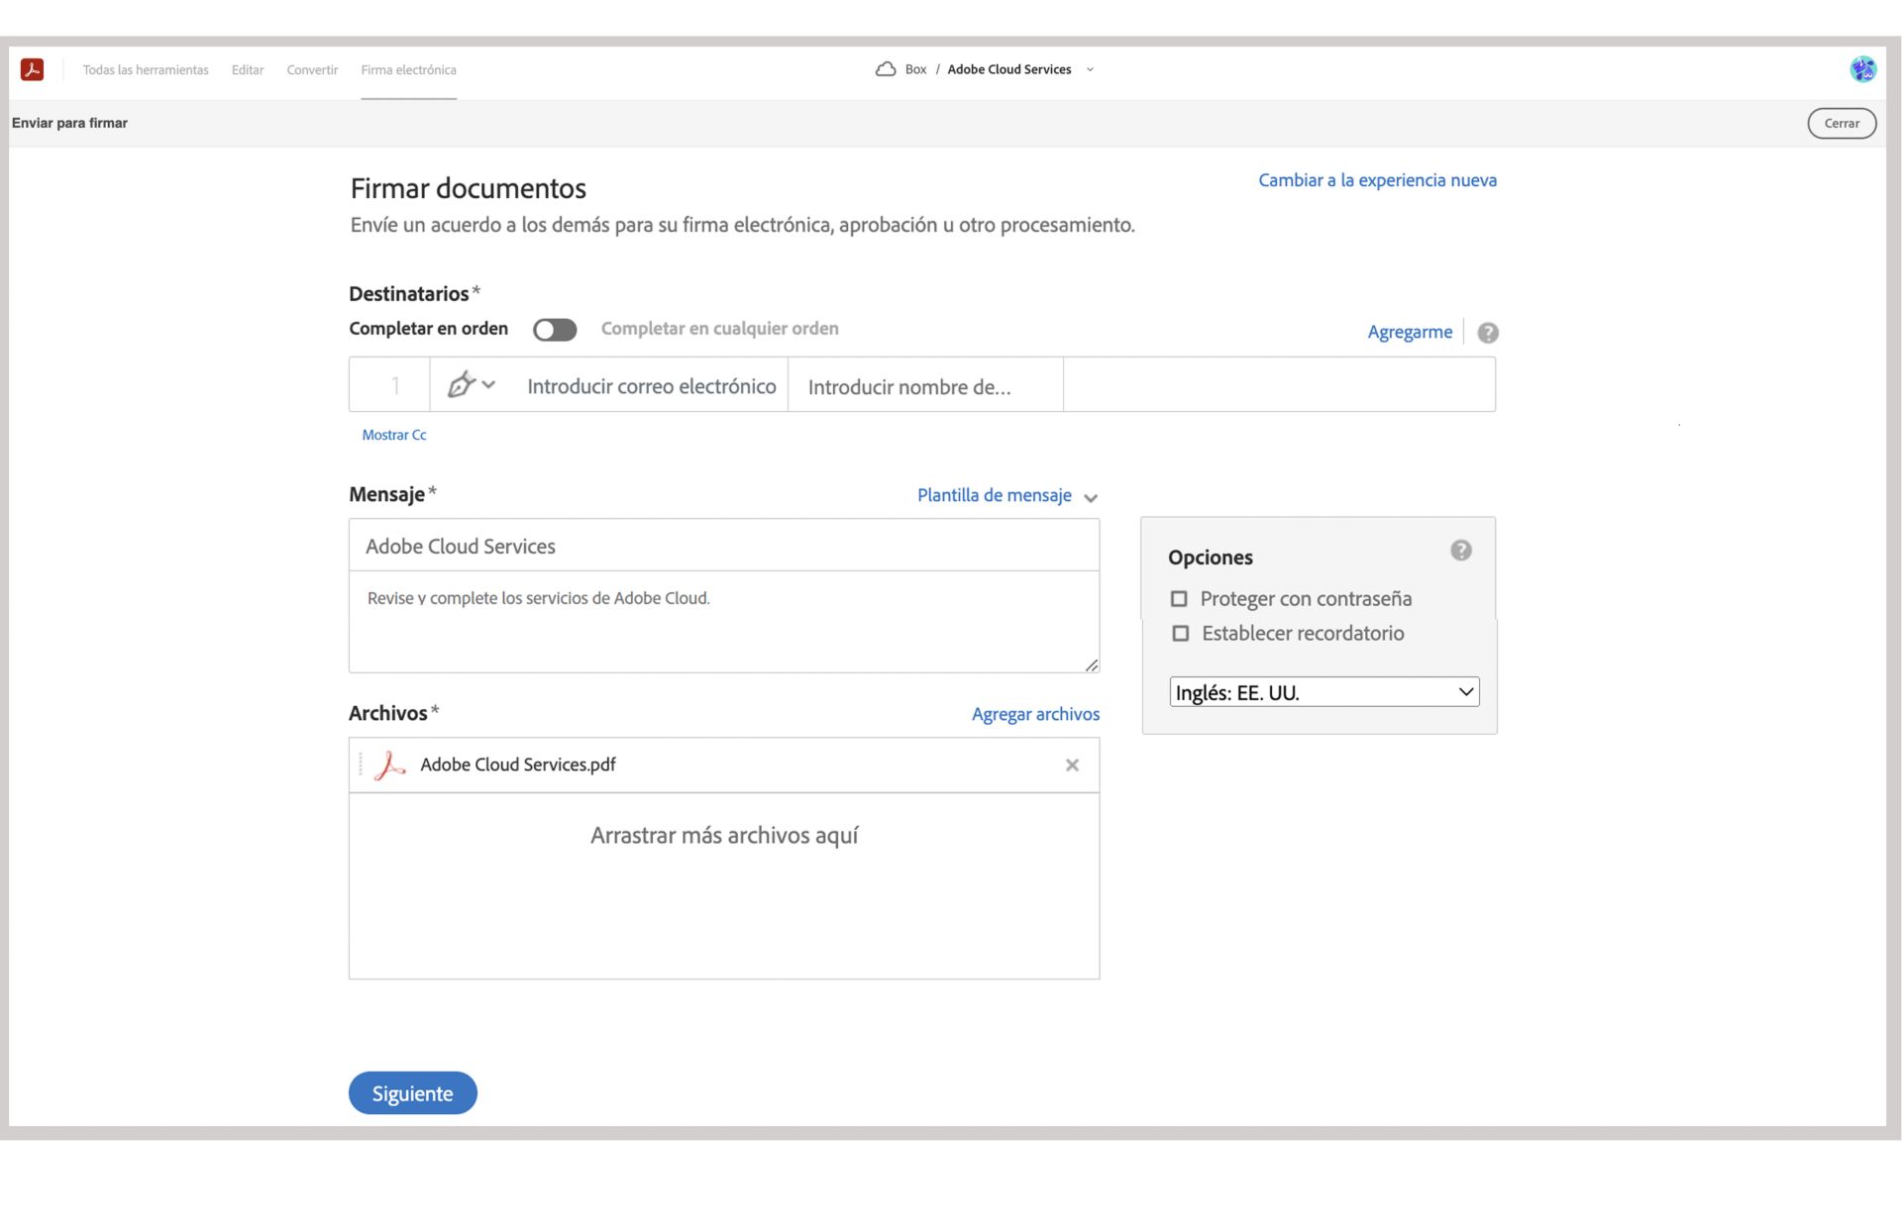Check Proteger con contraseña
Image resolution: width=1902 pixels, height=1226 pixels.
pyautogui.click(x=1179, y=599)
